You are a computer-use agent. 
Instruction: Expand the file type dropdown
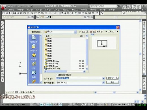click(103, 83)
